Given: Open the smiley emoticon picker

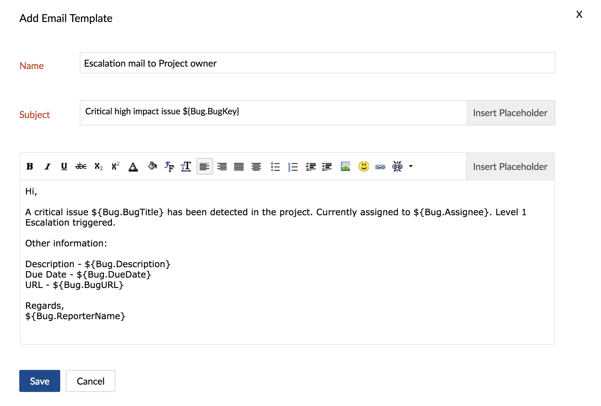Looking at the screenshot, I should point(364,166).
